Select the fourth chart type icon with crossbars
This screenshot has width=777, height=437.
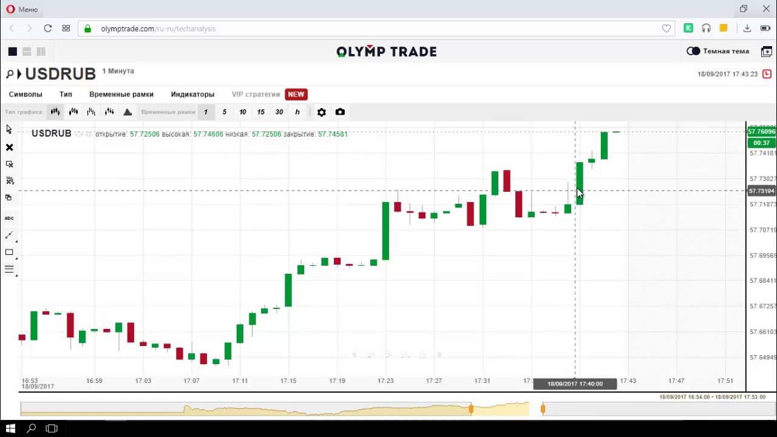coord(109,112)
